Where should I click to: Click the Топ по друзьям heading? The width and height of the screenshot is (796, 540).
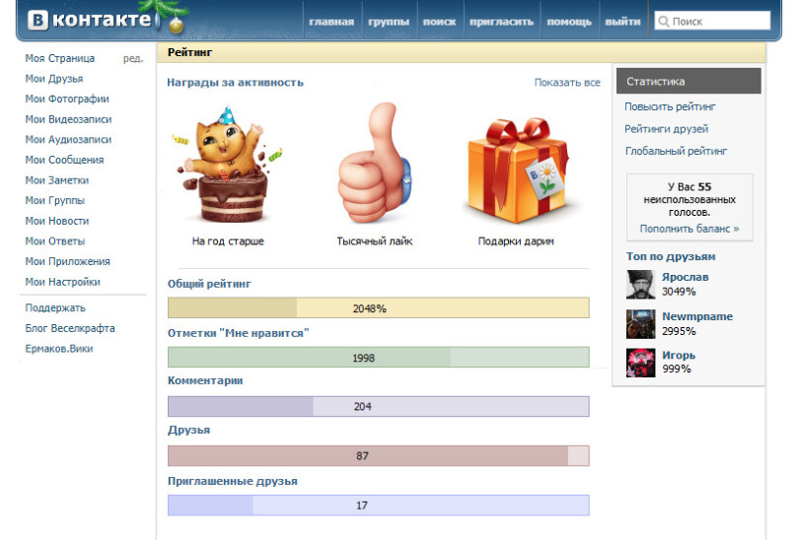[671, 256]
